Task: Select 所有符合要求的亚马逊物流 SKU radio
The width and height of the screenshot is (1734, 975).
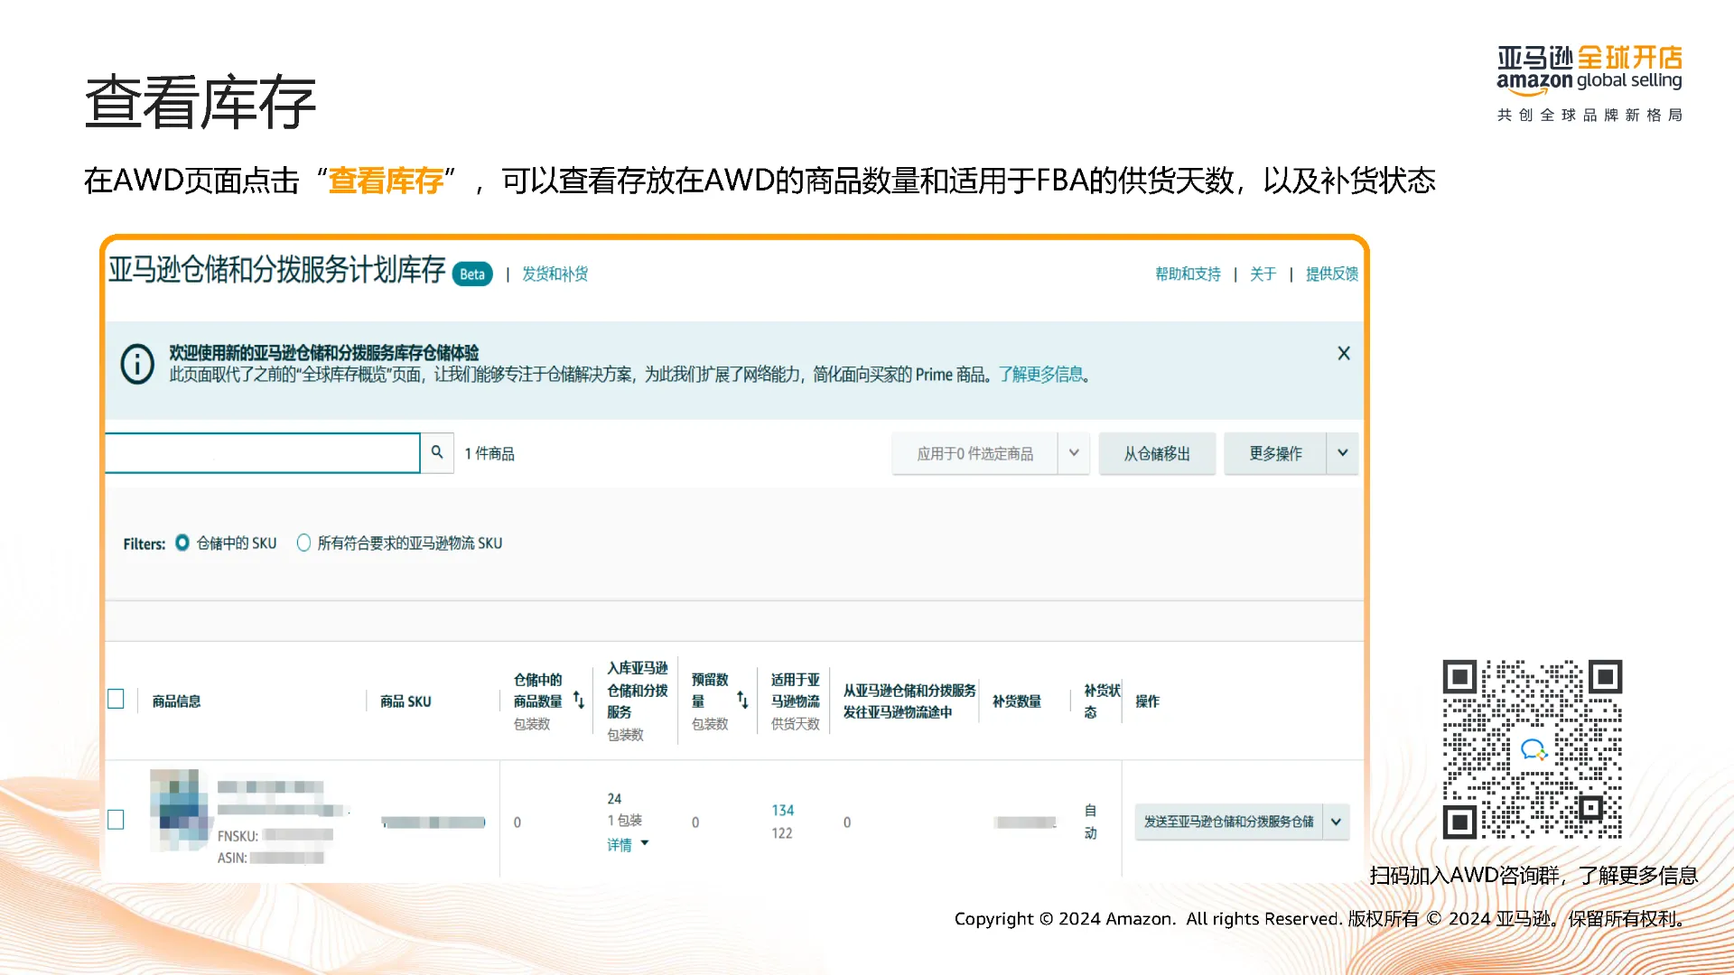Action: click(x=303, y=543)
